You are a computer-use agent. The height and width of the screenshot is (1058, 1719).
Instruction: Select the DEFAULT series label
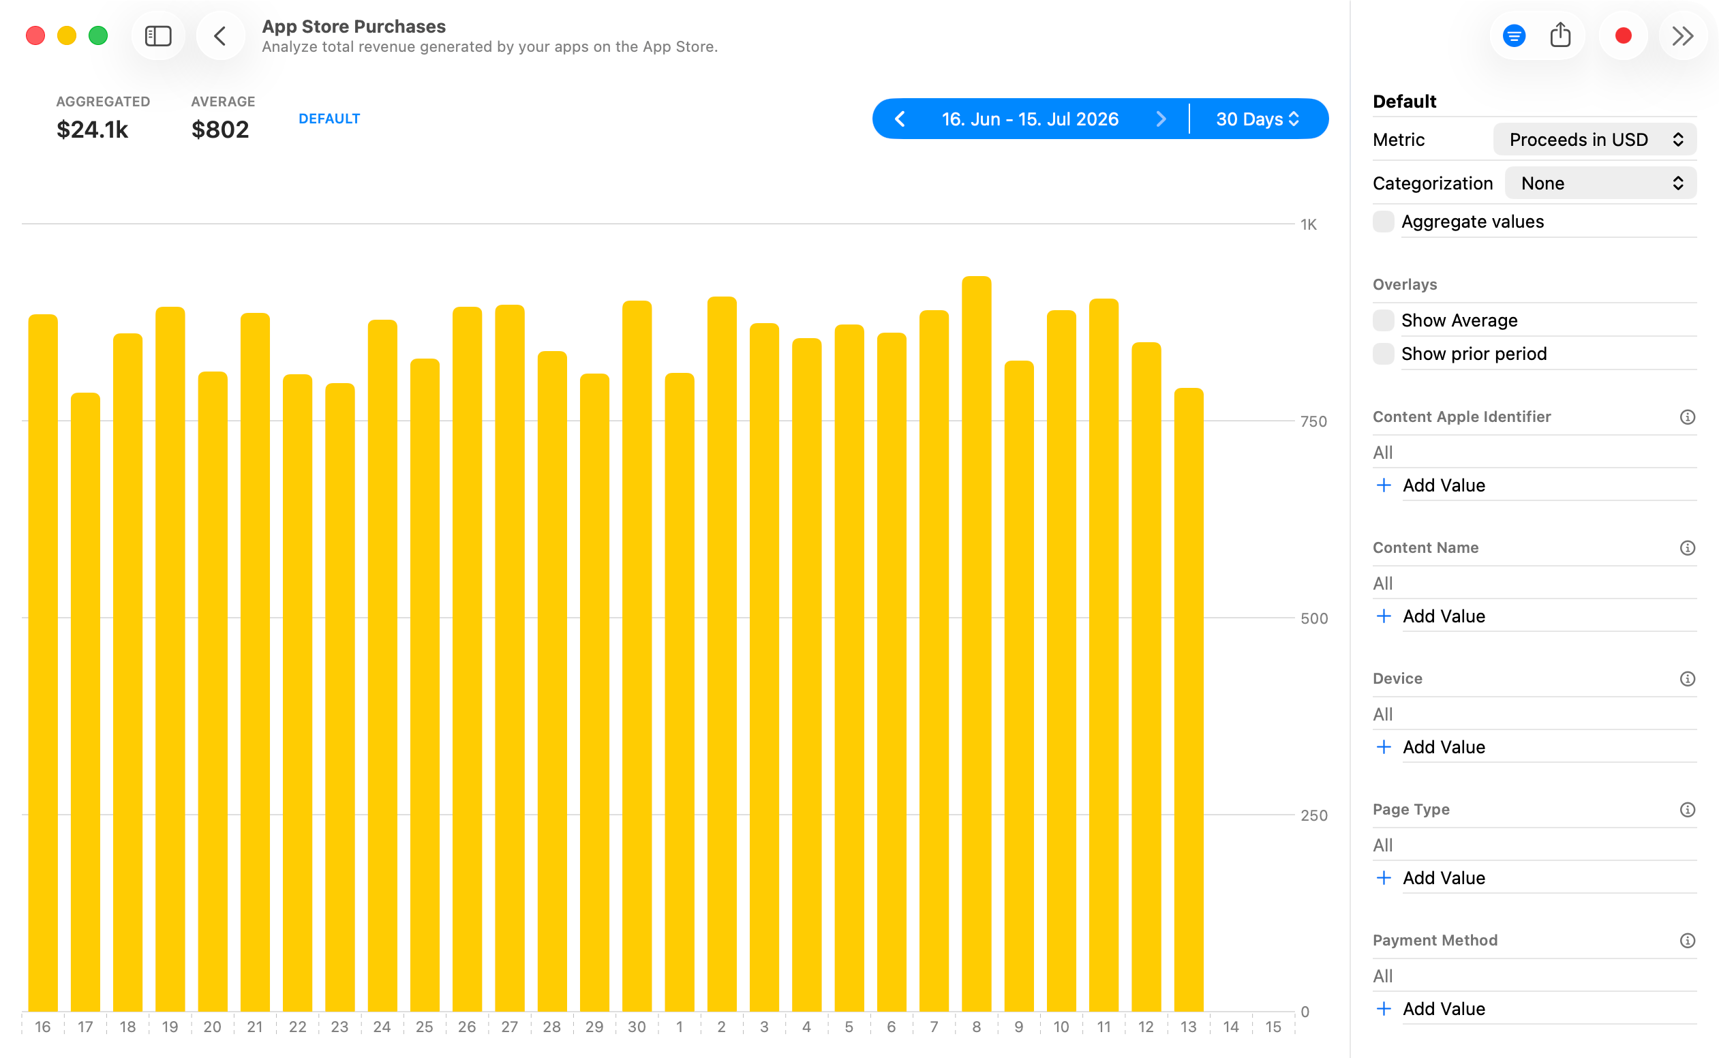(329, 118)
